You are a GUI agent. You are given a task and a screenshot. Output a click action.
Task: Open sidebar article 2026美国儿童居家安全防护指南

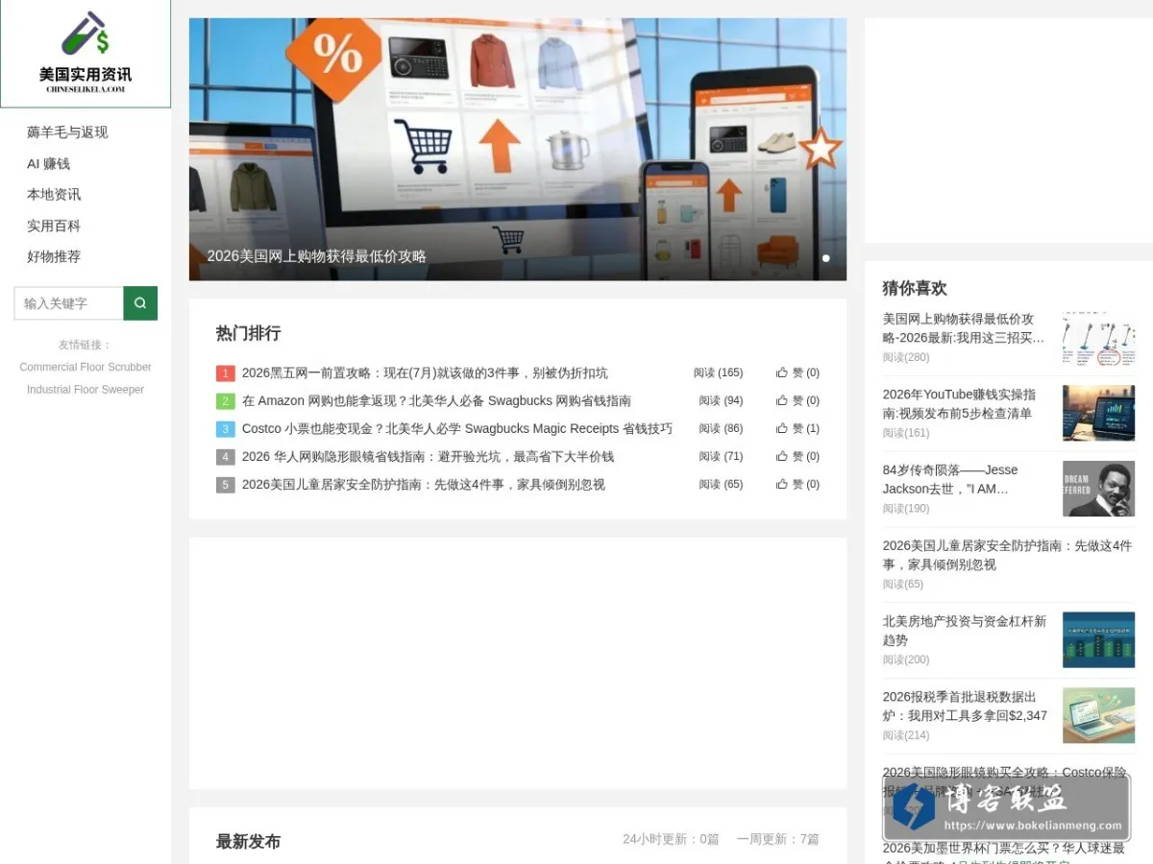tap(1008, 555)
